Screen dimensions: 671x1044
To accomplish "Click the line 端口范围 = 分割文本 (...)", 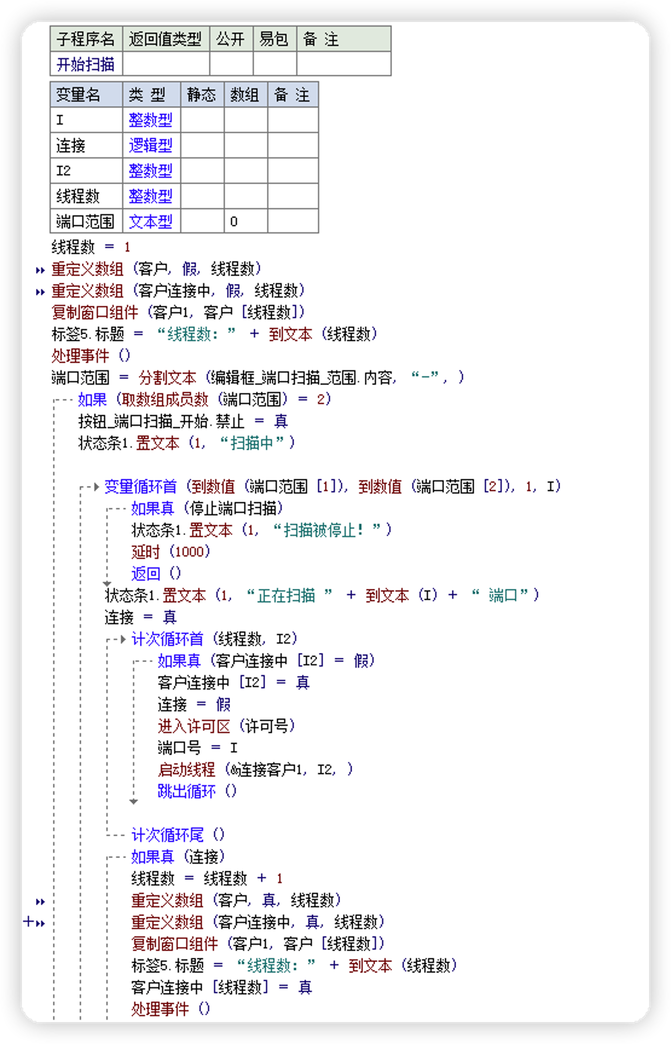I will pos(258,377).
